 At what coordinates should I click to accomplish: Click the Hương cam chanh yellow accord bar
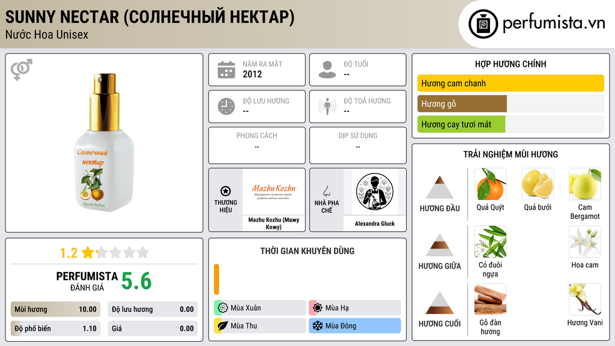pos(510,83)
